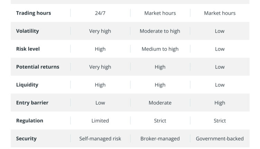Image resolution: width=260 pixels, height=149 pixels.
Task: Select the Low cell in Entry barrier row
Action: [x=100, y=103]
